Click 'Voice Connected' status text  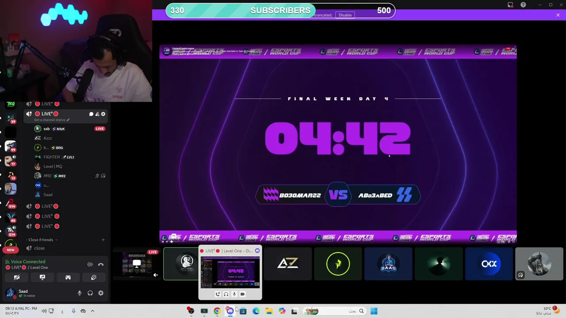click(28, 262)
